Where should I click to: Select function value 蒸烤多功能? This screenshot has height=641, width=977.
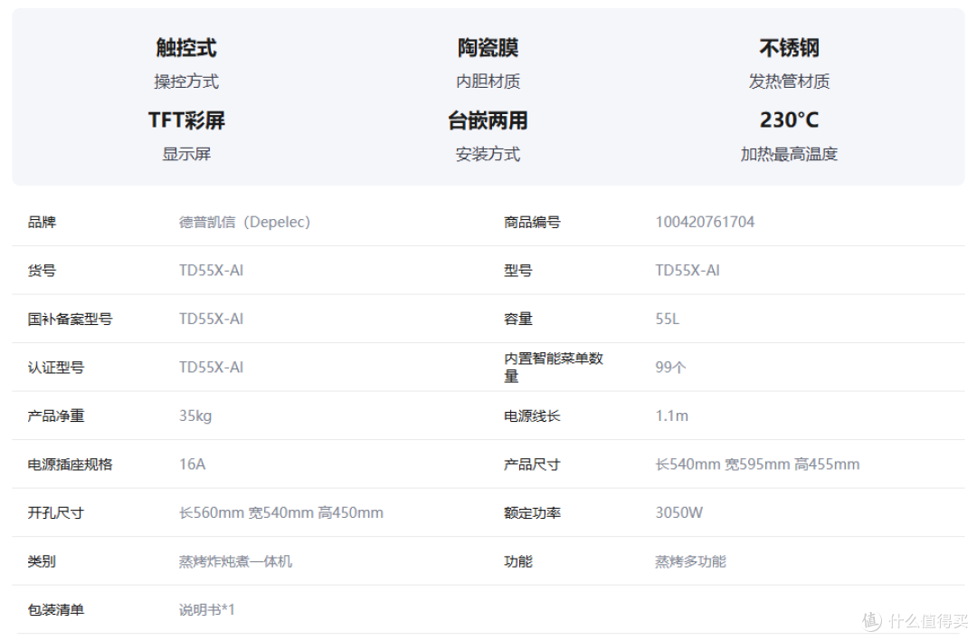[x=690, y=561]
